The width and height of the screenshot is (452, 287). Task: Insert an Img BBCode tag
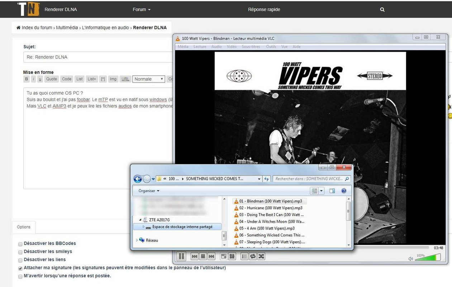coord(113,79)
